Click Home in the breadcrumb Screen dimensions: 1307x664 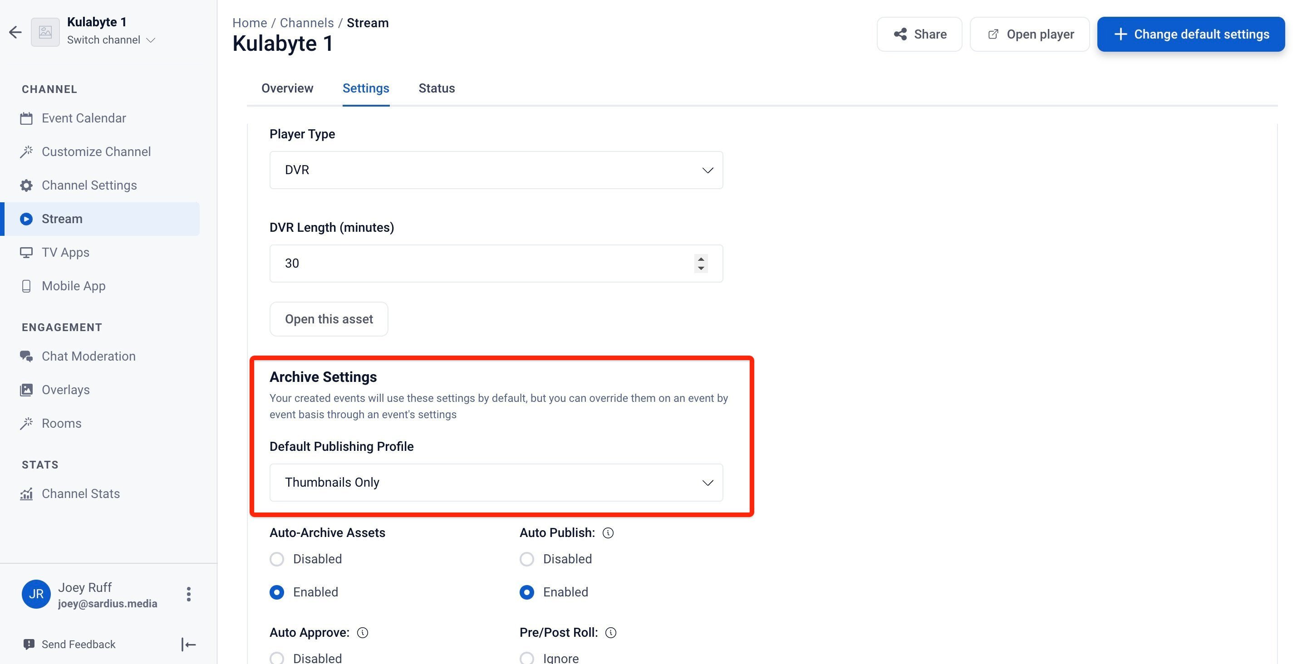click(x=250, y=23)
